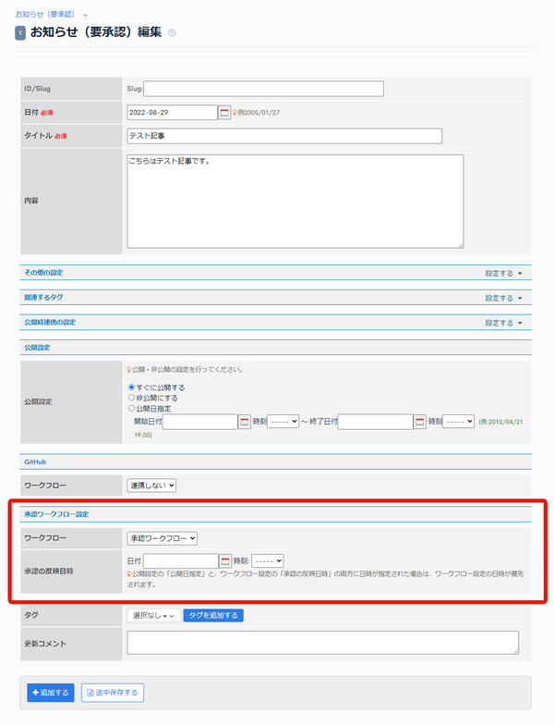The width and height of the screenshot is (554, 726).
Task: Click the 途中保存する button
Action: (x=113, y=693)
